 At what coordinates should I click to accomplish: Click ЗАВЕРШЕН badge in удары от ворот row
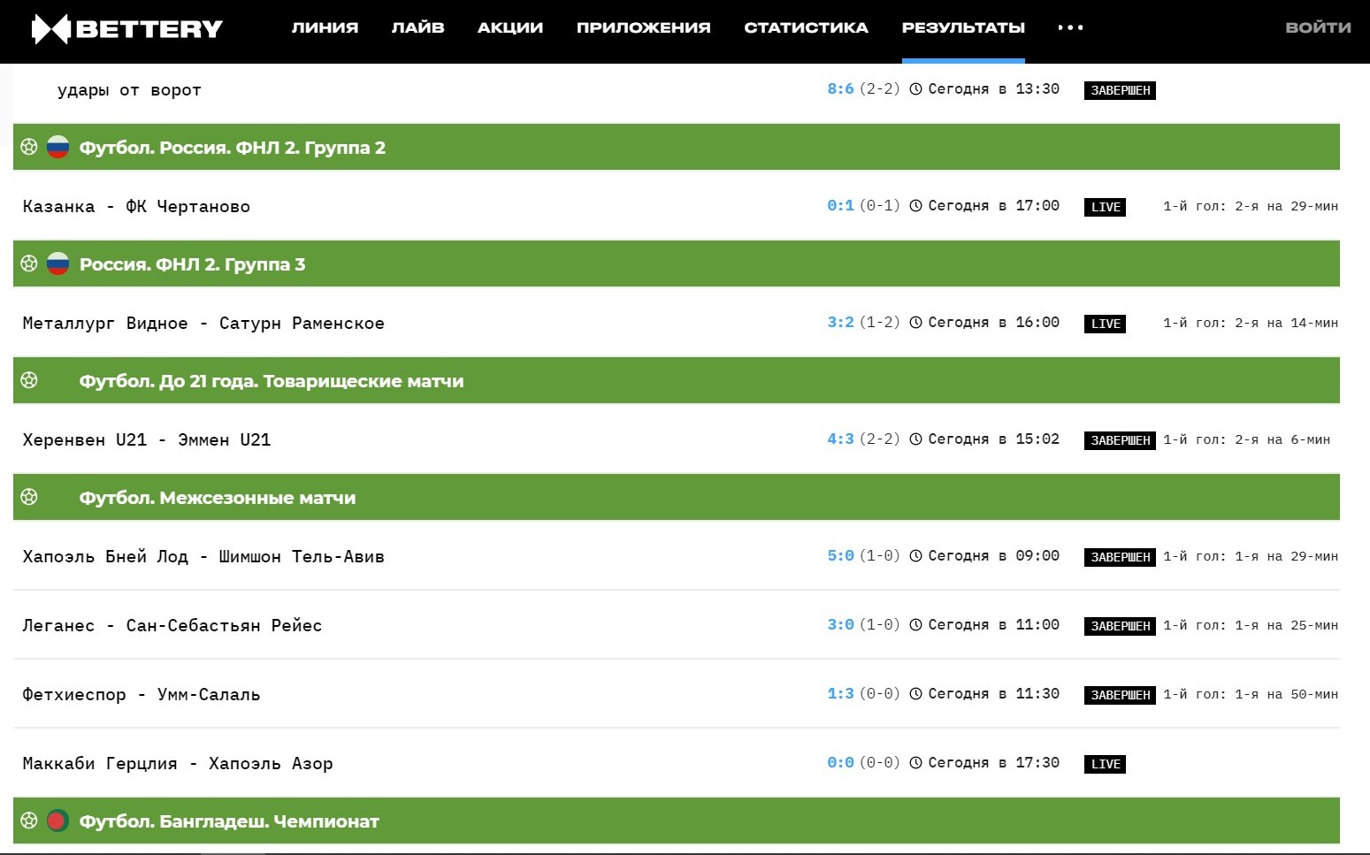point(1120,90)
